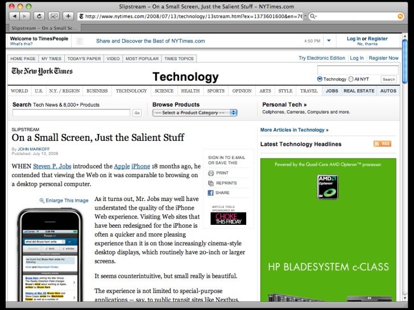Click the Personal Tech » heading
Viewport: 414px width, 310px height.
pos(284,104)
